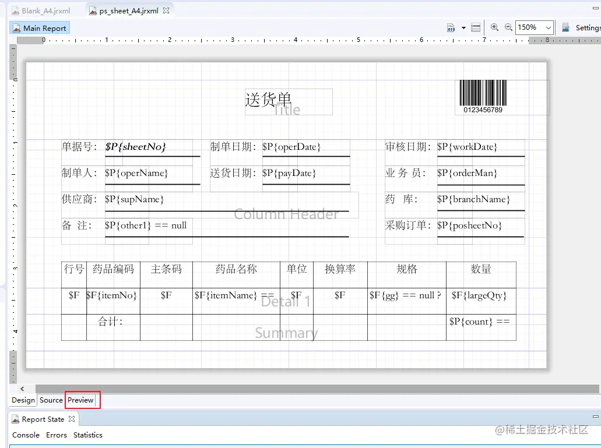Open report settings via the Settings icon
601x448 pixels.
click(565, 27)
